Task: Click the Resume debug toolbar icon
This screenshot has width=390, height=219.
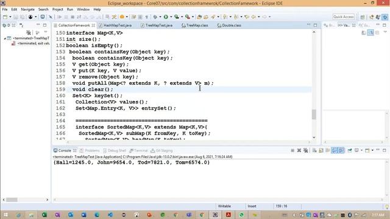Action: pyautogui.click(x=60, y=17)
